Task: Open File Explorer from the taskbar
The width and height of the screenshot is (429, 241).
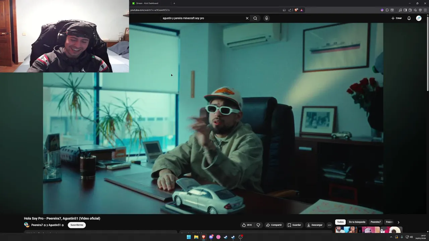Action: tap(196, 237)
